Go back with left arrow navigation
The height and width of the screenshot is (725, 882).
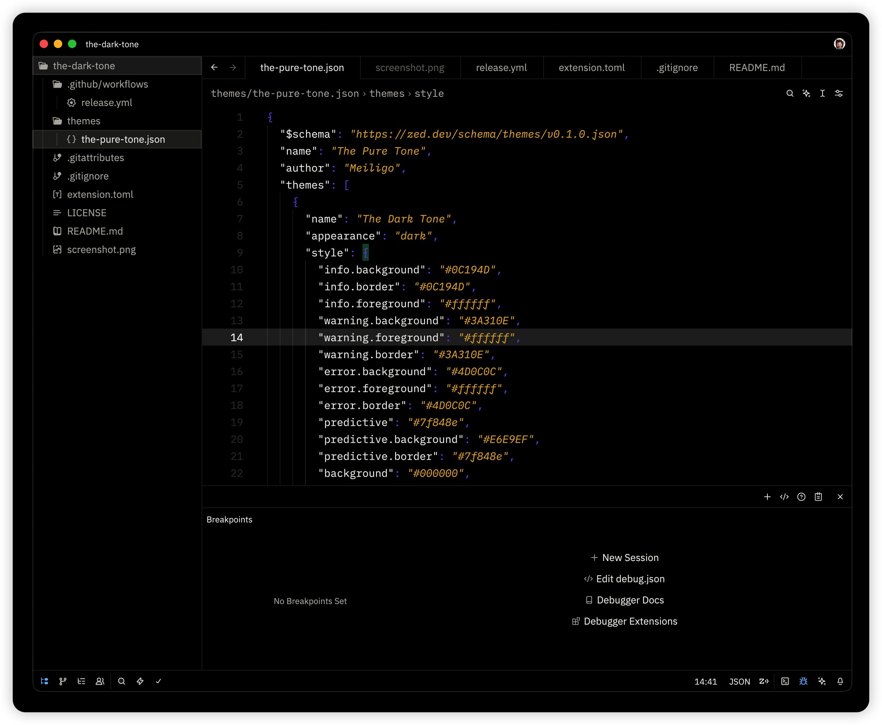click(214, 67)
